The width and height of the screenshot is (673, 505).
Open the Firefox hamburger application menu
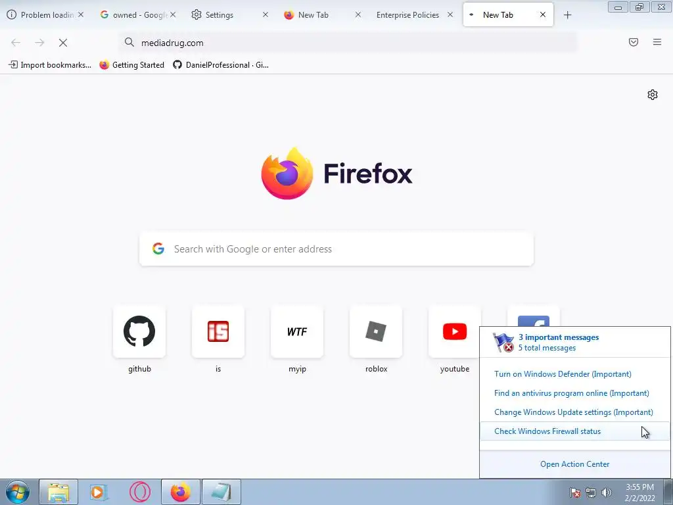[x=657, y=42]
